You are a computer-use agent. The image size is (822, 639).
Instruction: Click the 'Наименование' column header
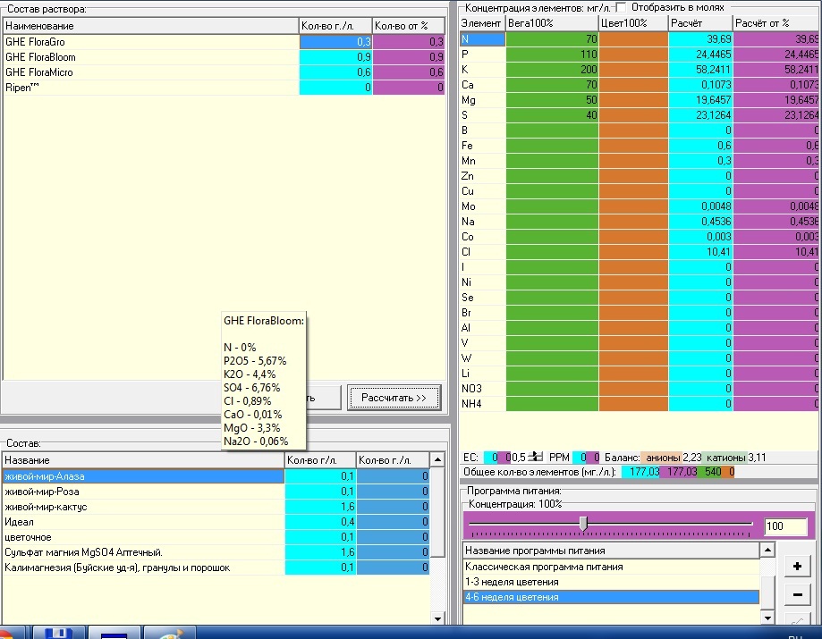point(150,26)
